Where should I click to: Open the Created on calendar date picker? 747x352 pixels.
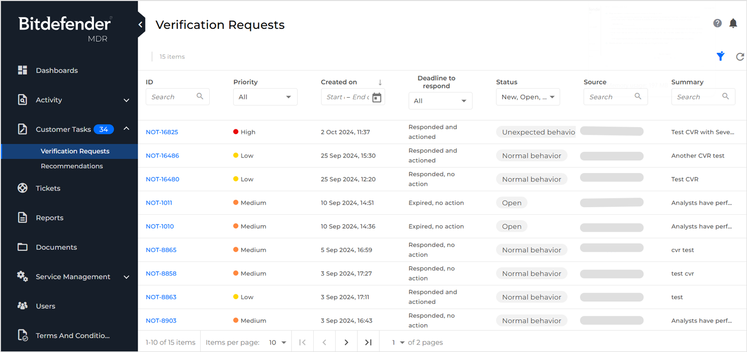coord(378,97)
